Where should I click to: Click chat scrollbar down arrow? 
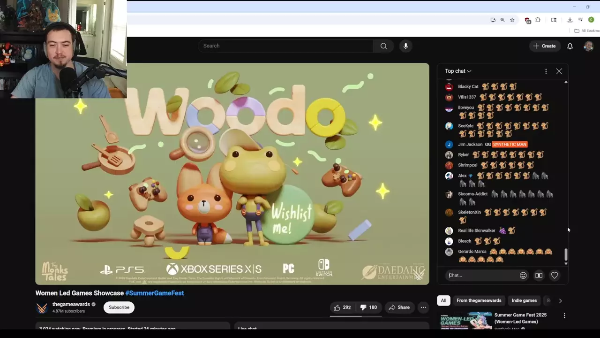pyautogui.click(x=566, y=263)
